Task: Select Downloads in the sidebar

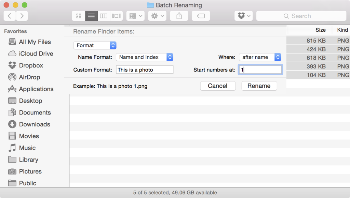Action: point(34,124)
